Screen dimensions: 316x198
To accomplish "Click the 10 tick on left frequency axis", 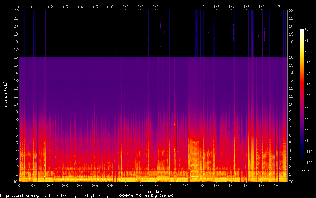I will pyautogui.click(x=15, y=104).
